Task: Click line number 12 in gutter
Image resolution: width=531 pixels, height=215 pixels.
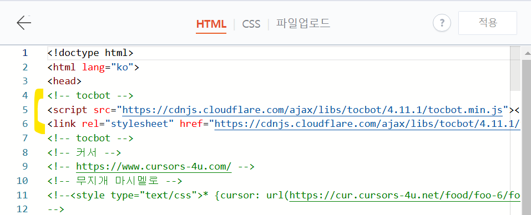Action: click(22, 209)
